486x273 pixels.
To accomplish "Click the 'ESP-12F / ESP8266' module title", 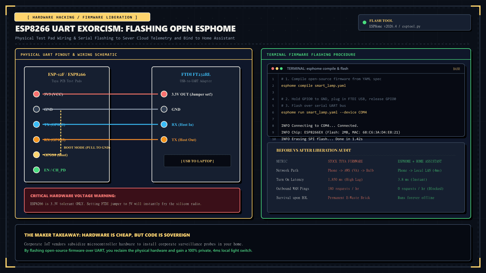I will tap(67, 74).
